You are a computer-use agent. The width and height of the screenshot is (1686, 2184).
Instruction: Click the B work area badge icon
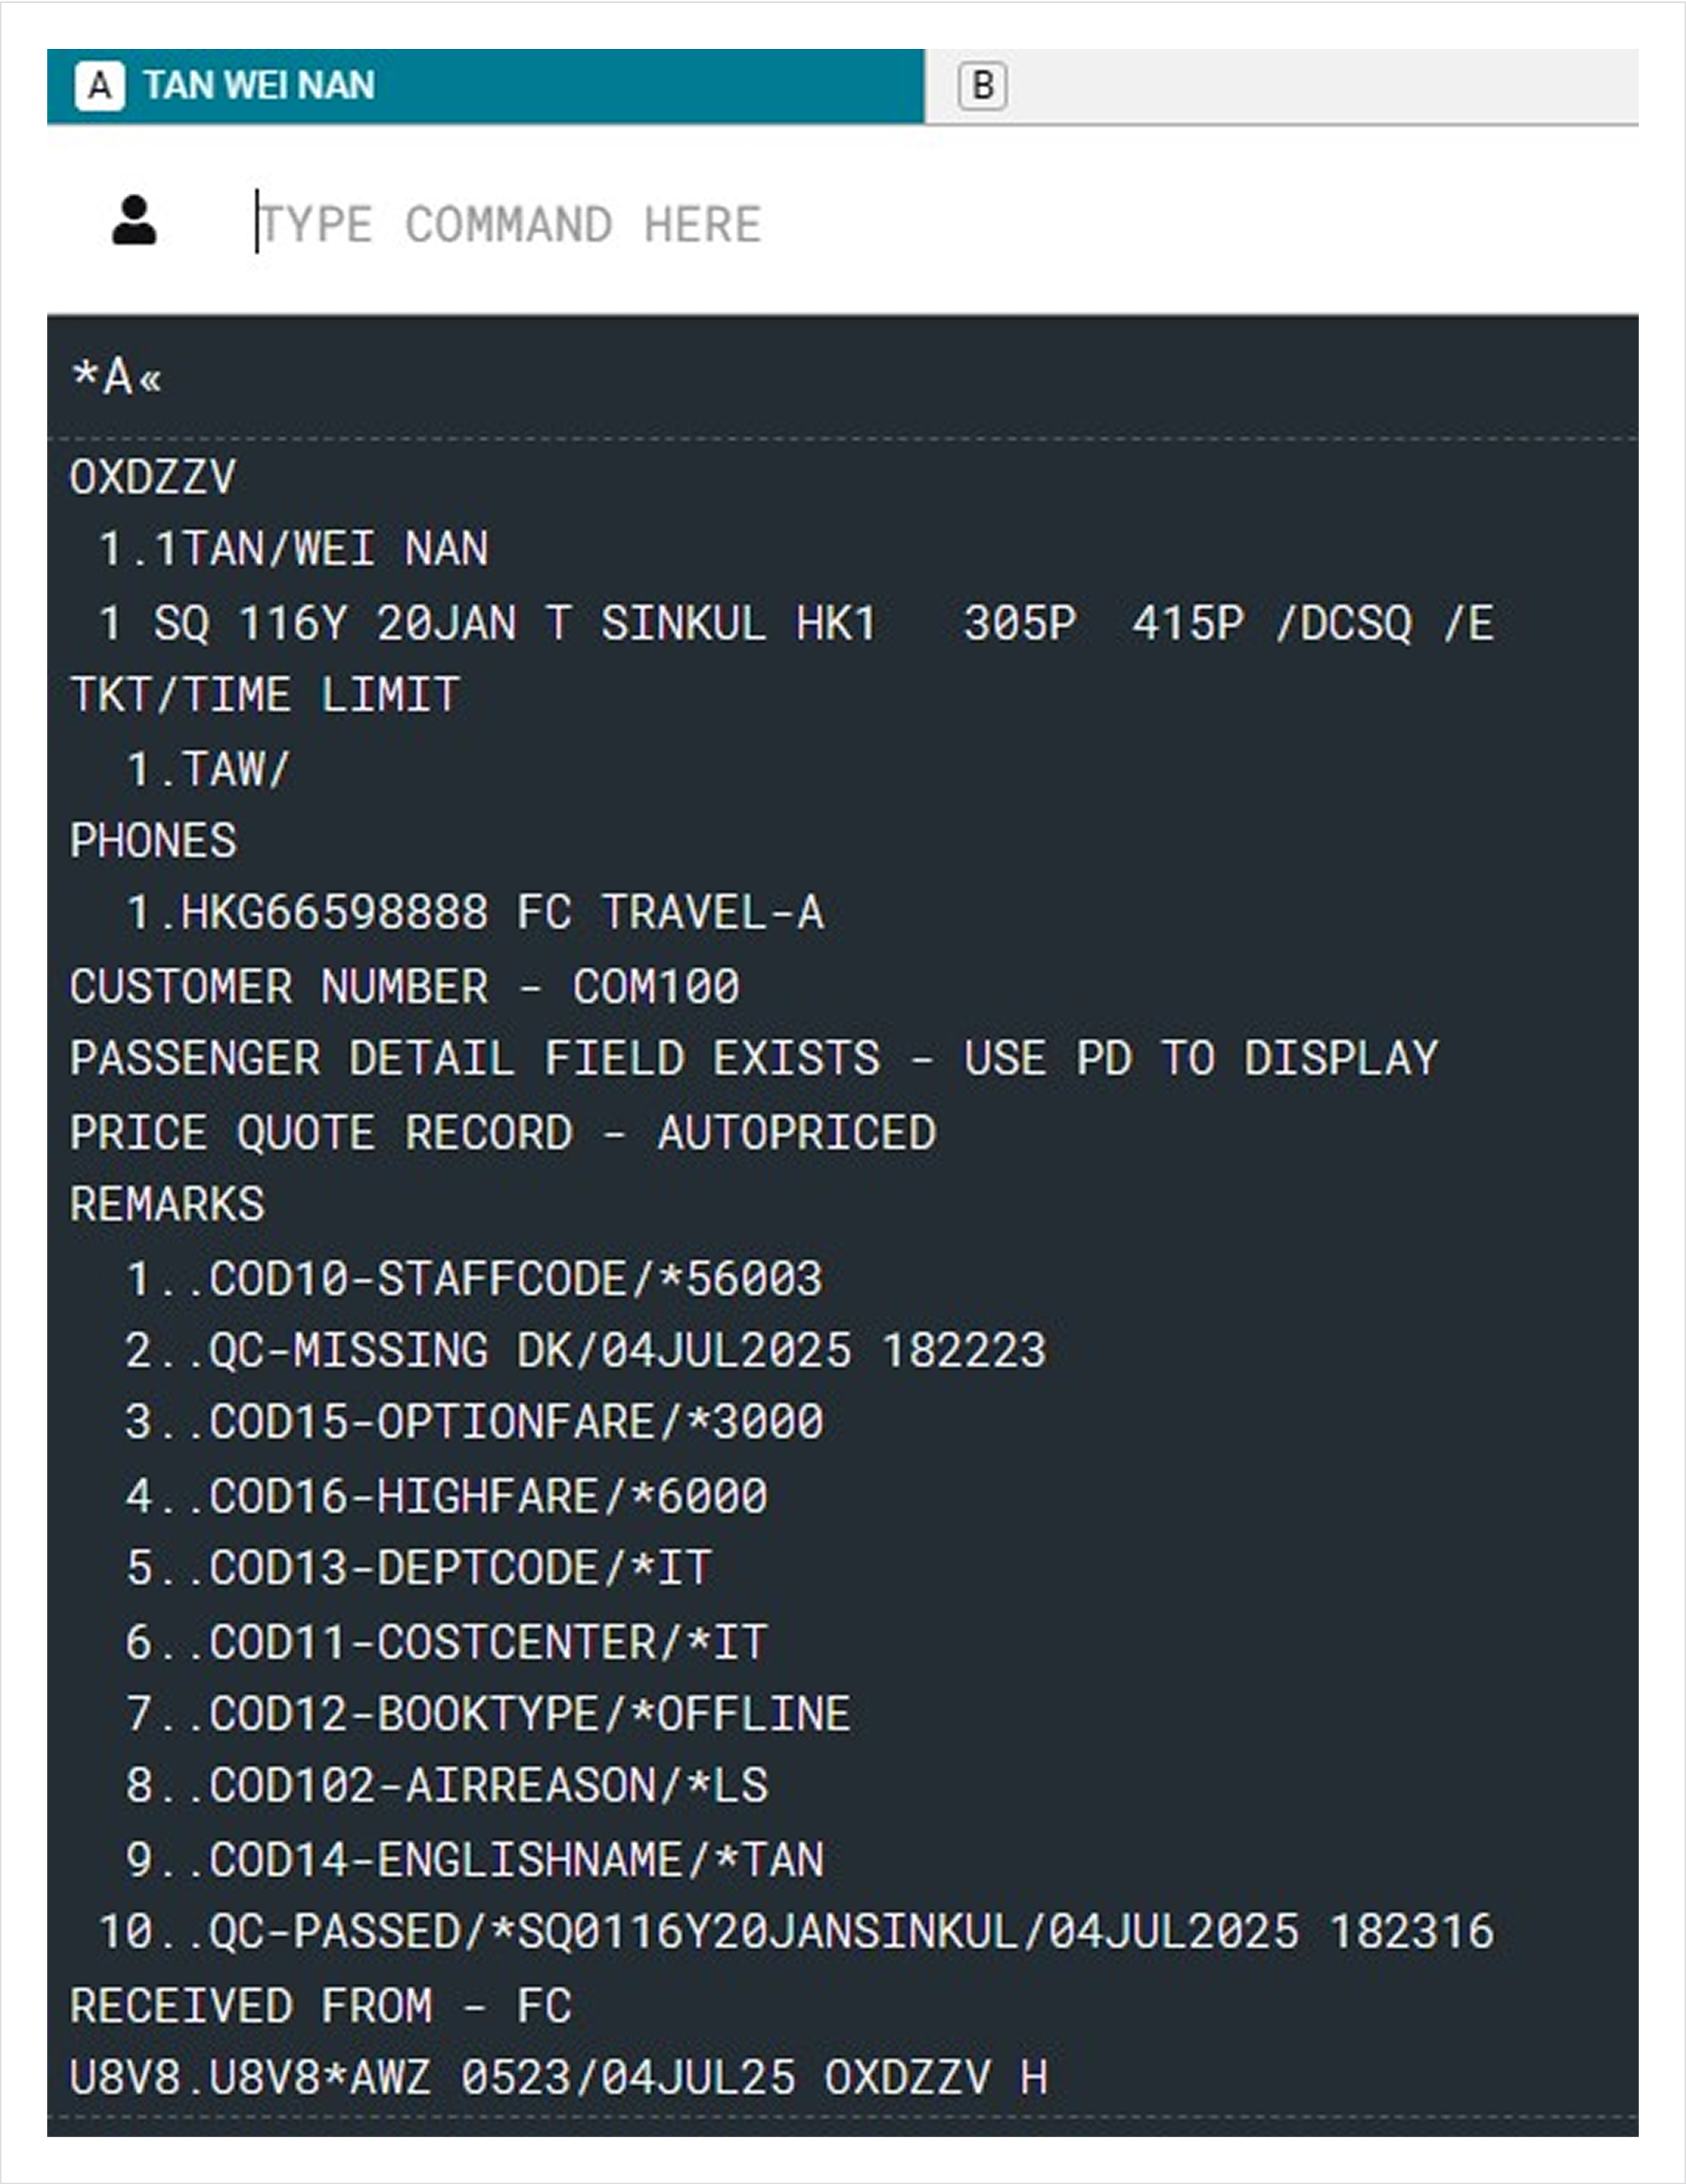click(982, 86)
